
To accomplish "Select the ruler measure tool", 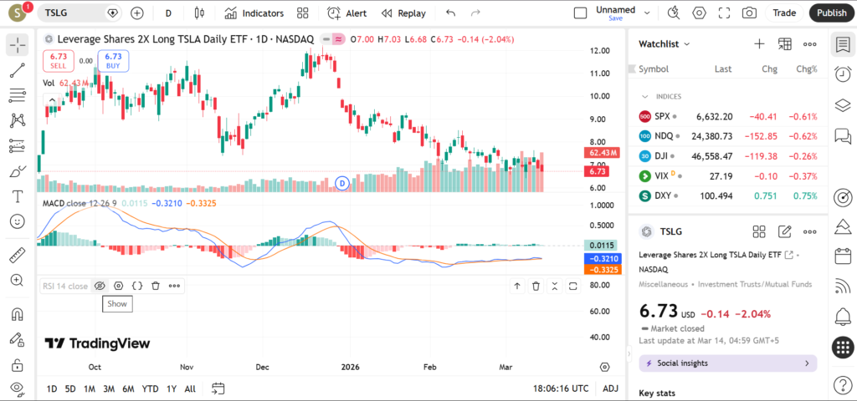I will (x=17, y=255).
